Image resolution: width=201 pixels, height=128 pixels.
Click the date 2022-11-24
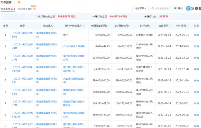click(164, 115)
